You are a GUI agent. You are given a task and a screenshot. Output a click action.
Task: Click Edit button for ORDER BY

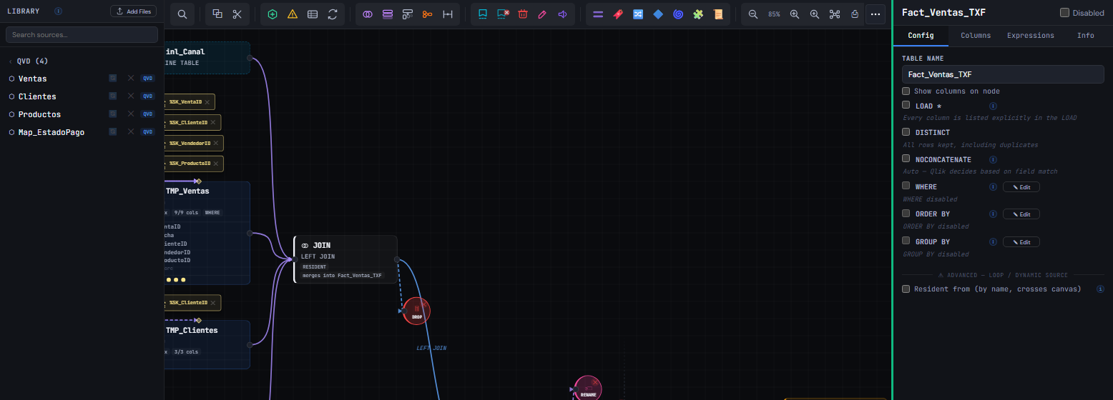tap(1021, 214)
